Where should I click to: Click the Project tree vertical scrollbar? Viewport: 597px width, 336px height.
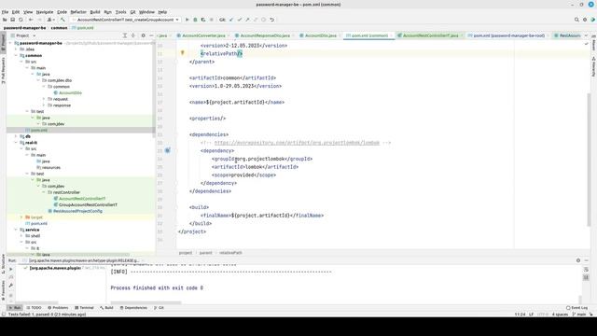[154, 88]
